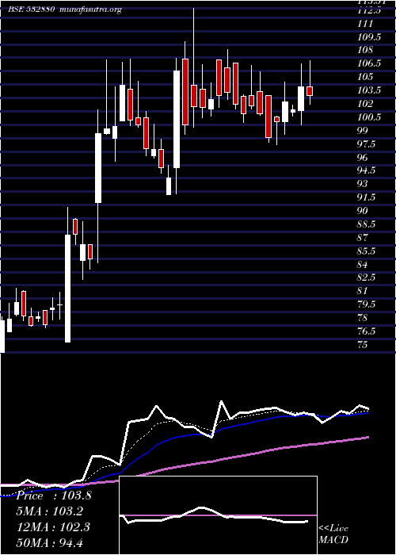Select the 79.5 price axis label
Viewport: 396px width, 555px height.
(x=366, y=304)
